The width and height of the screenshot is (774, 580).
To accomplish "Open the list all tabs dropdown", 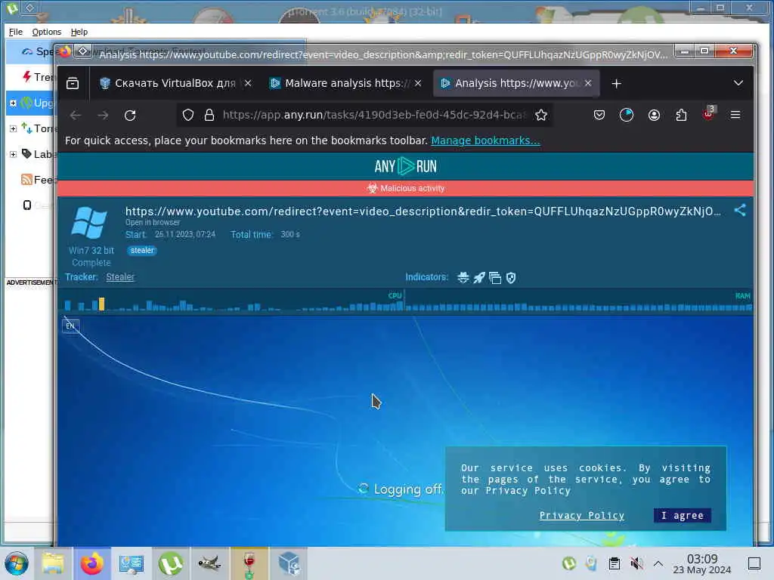I will tap(738, 83).
